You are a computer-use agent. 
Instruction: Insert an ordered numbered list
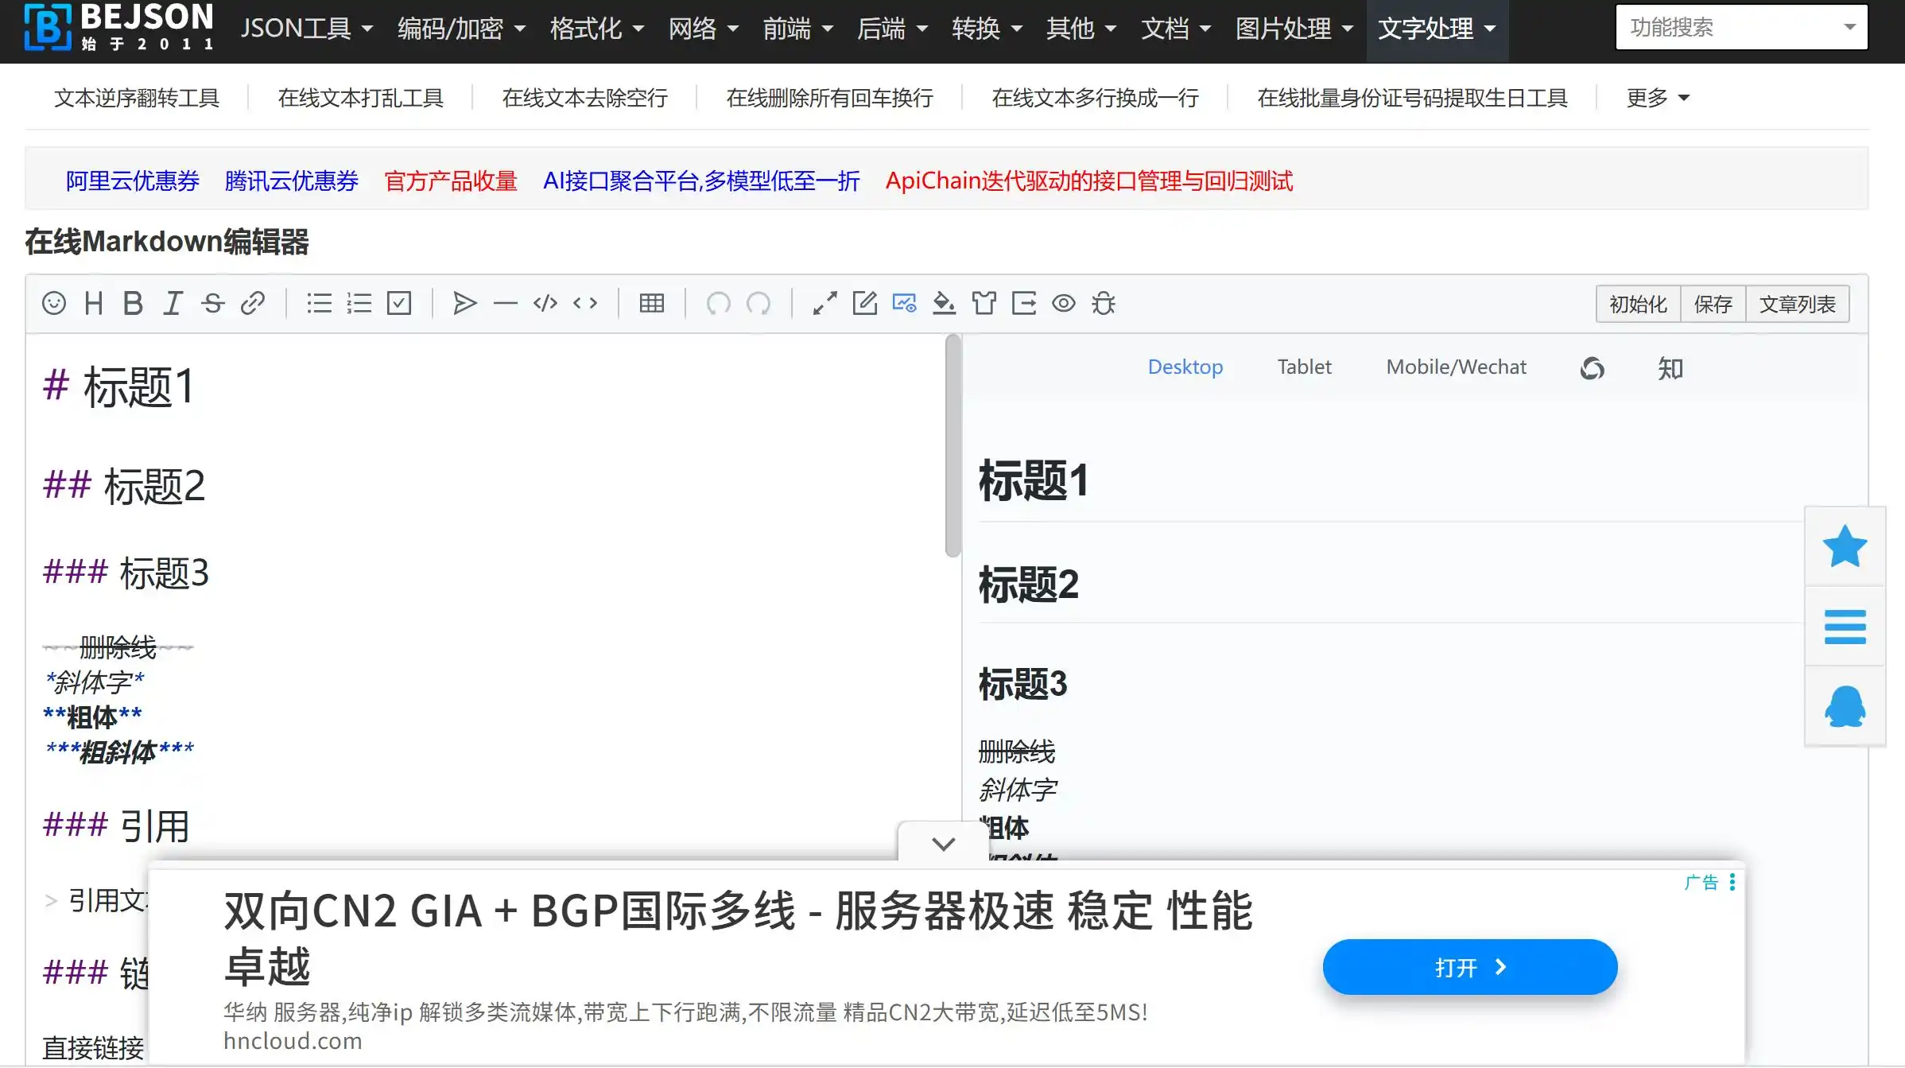(x=359, y=303)
